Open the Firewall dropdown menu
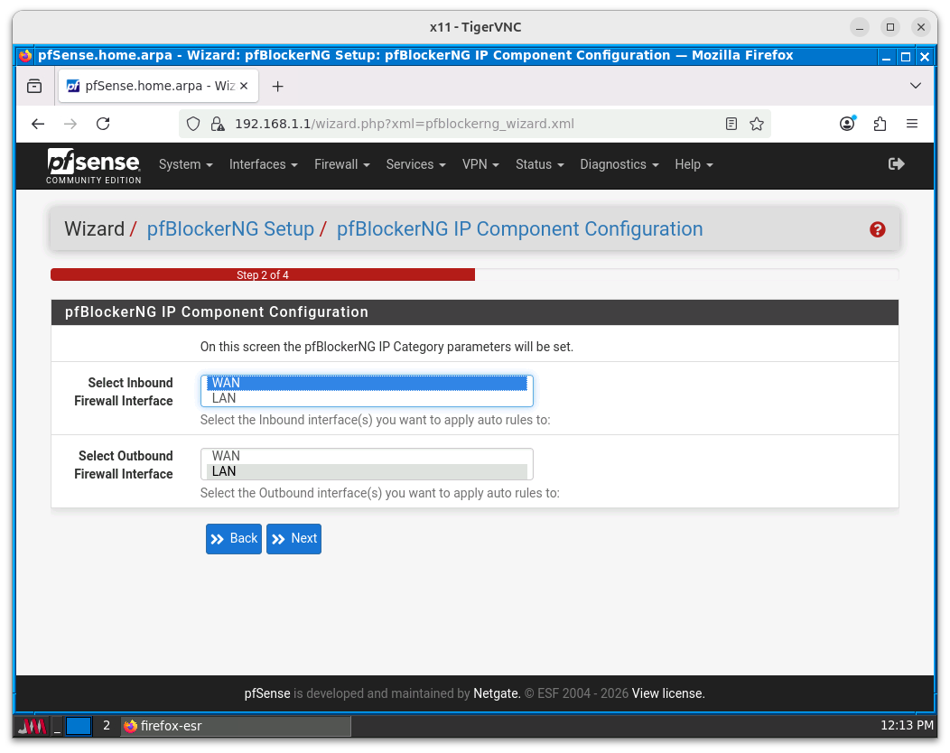The height and width of the screenshot is (753, 950). pos(341,165)
